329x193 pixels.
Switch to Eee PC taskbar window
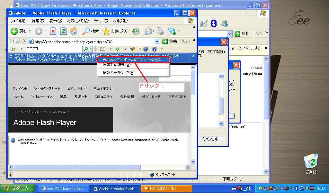[64, 188]
